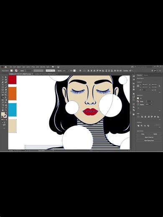This screenshot has width=163, height=217.
Task: Select the Artboard tool
Action: (x=3, y=107)
